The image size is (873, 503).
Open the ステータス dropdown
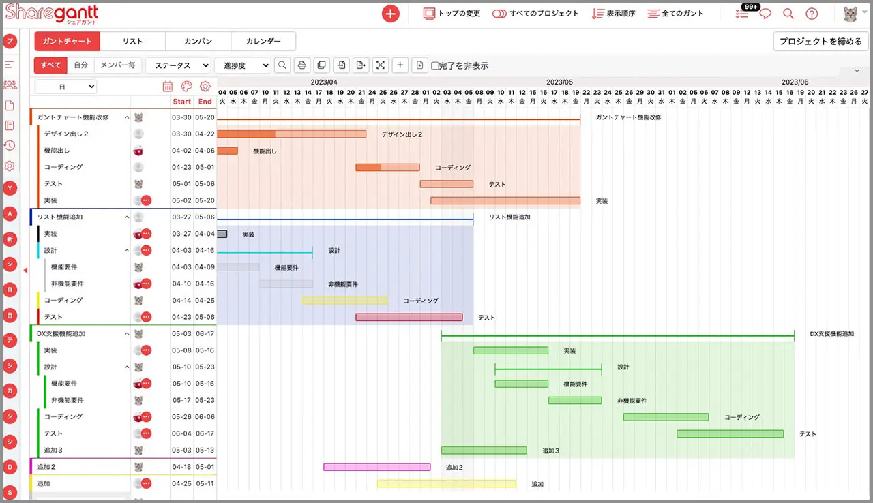pyautogui.click(x=178, y=65)
